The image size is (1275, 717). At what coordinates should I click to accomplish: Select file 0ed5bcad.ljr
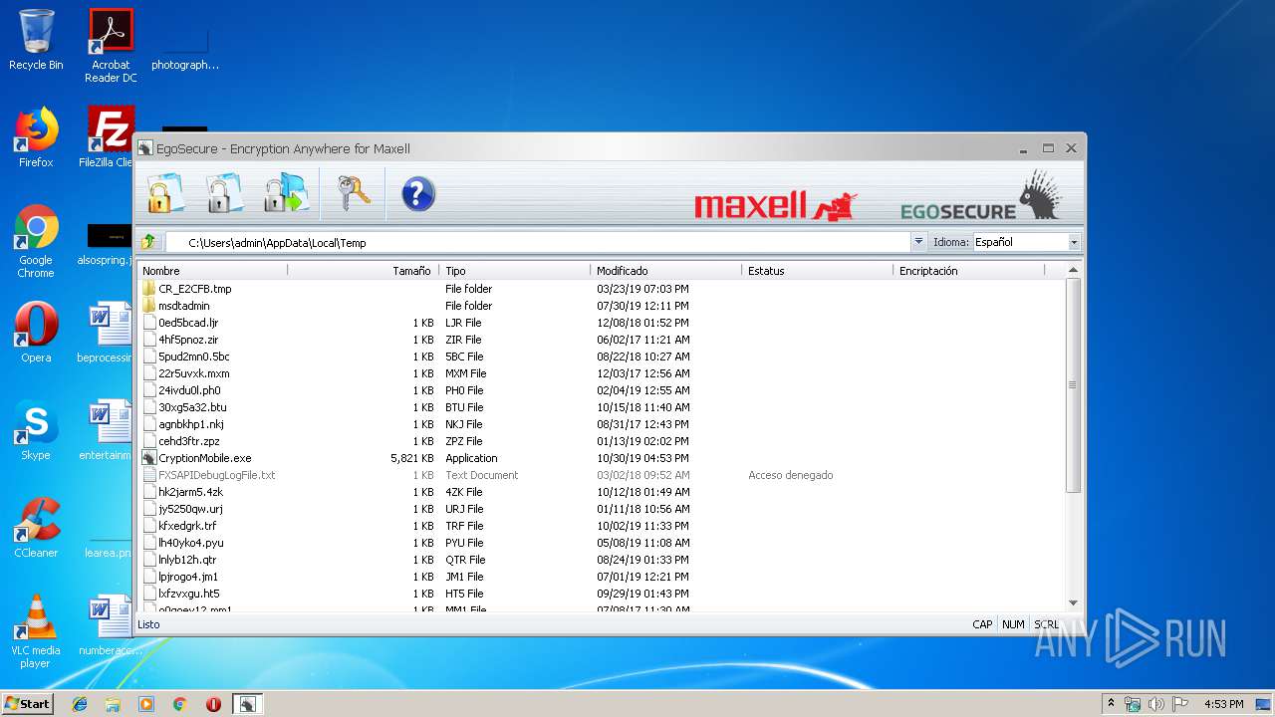(188, 323)
